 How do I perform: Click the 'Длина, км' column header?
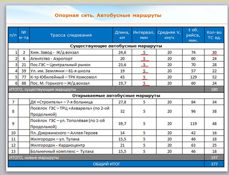pos(122,35)
